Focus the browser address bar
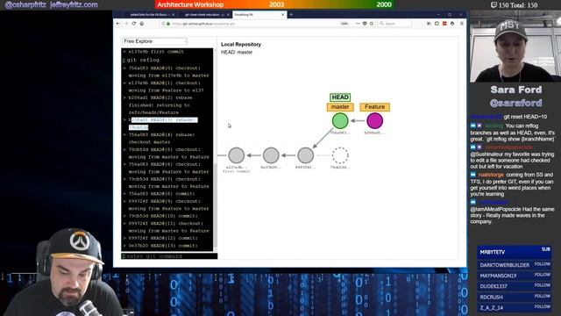 pos(251,24)
